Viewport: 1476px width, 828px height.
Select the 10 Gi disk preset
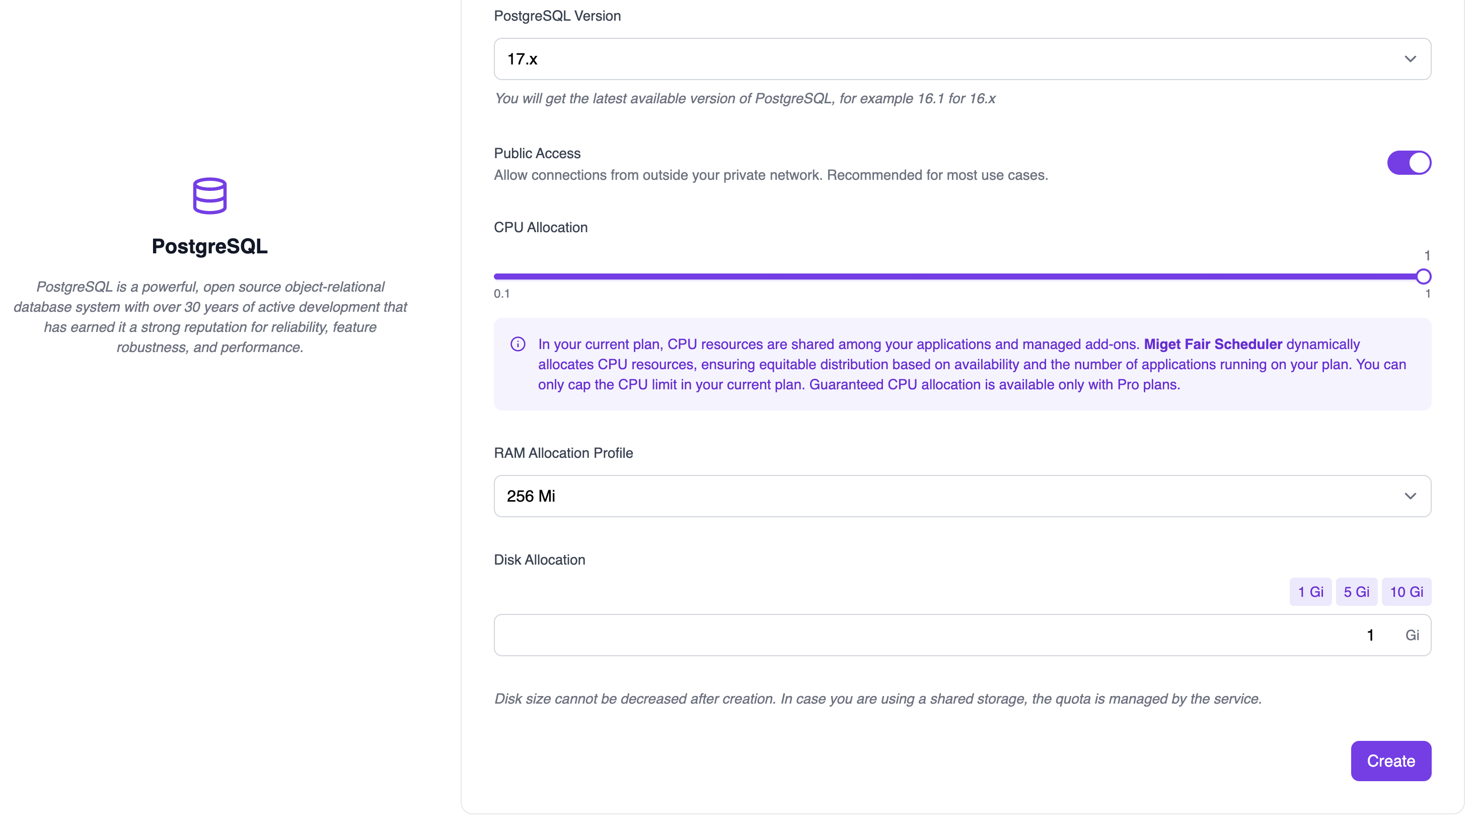point(1406,592)
